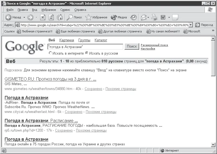Click the Windows flag throbber logo

click(x=210, y=10)
